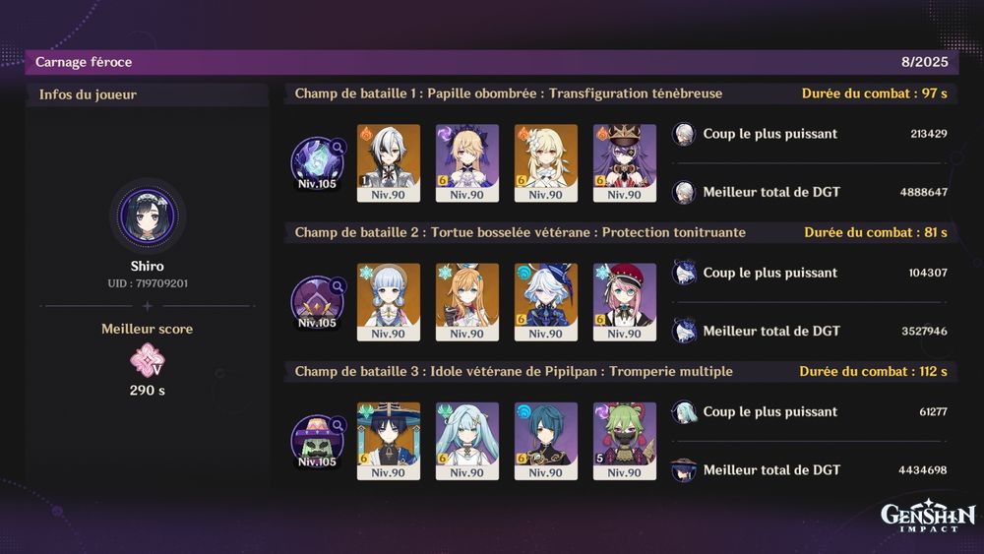
Task: Click the pink best score medal icon
Action: tap(148, 360)
